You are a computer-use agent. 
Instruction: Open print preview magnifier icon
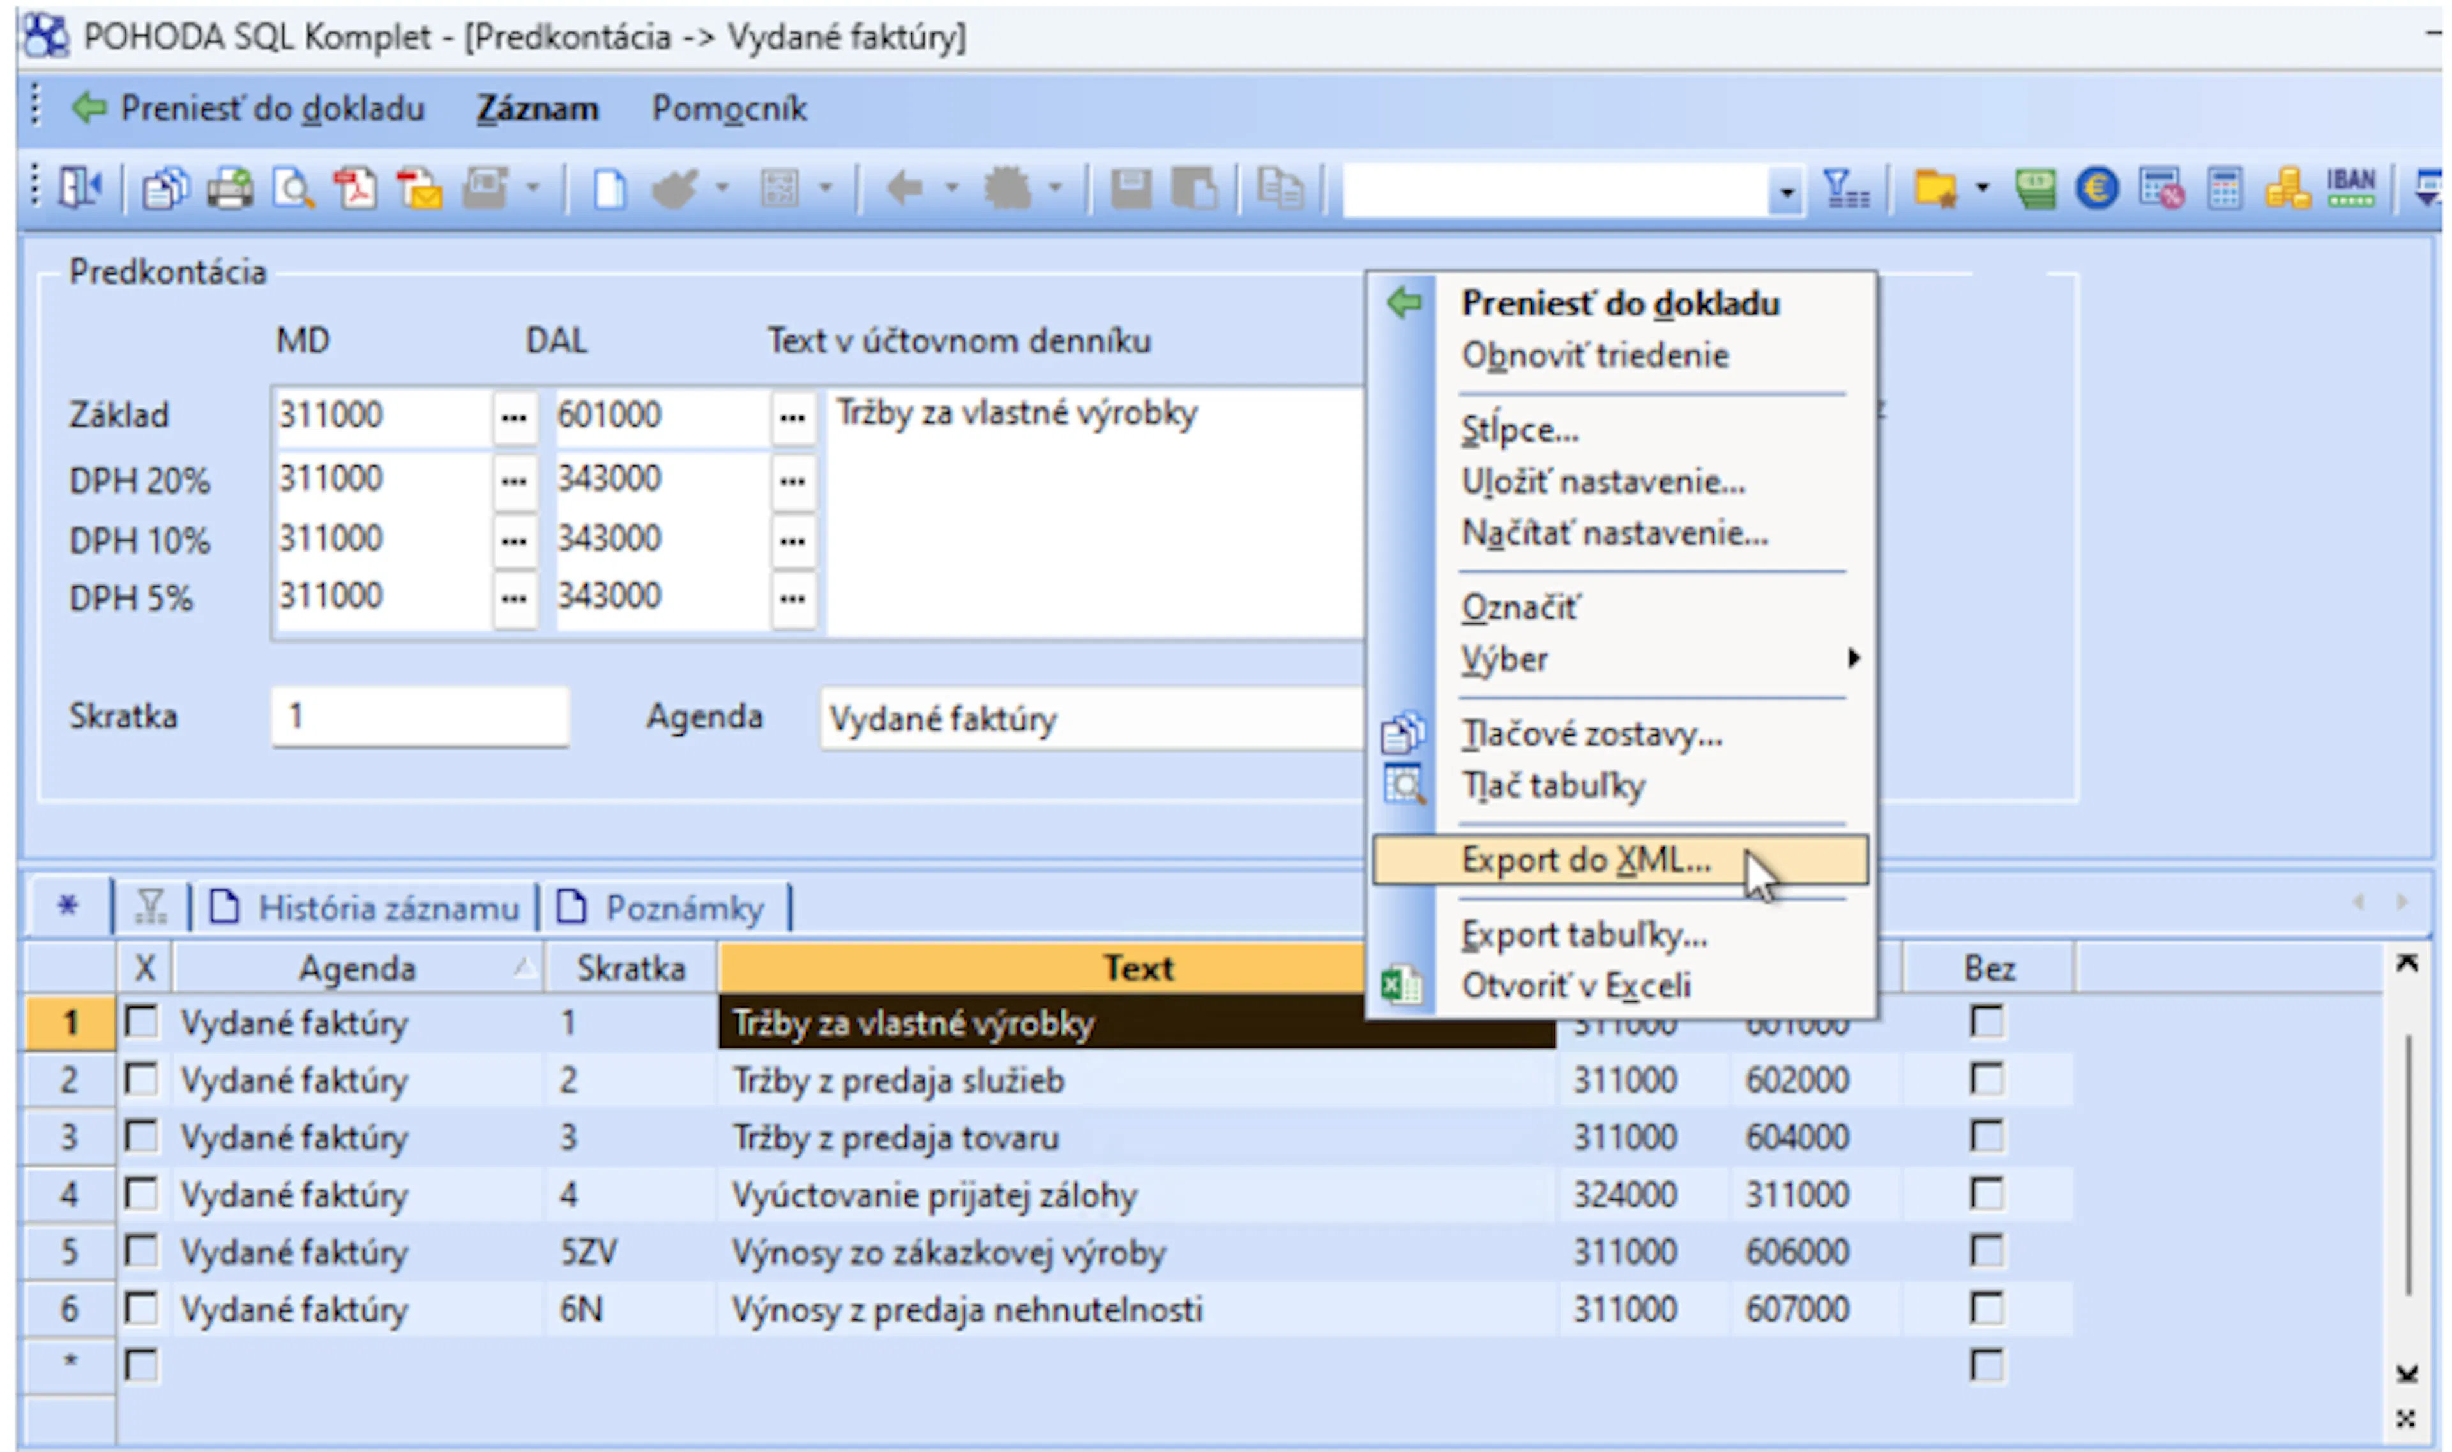pos(292,188)
